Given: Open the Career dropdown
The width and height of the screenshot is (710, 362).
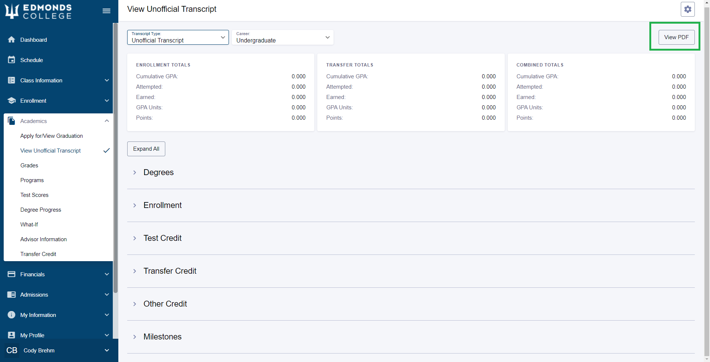Looking at the screenshot, I should click(283, 37).
